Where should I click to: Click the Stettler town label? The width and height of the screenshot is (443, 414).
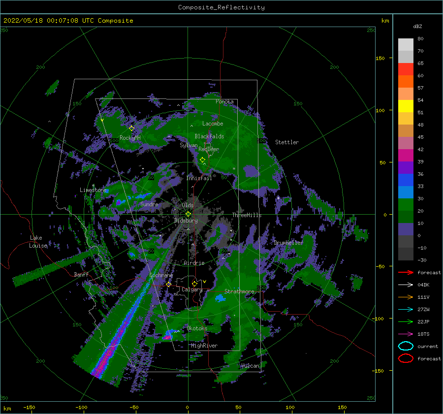(x=287, y=142)
